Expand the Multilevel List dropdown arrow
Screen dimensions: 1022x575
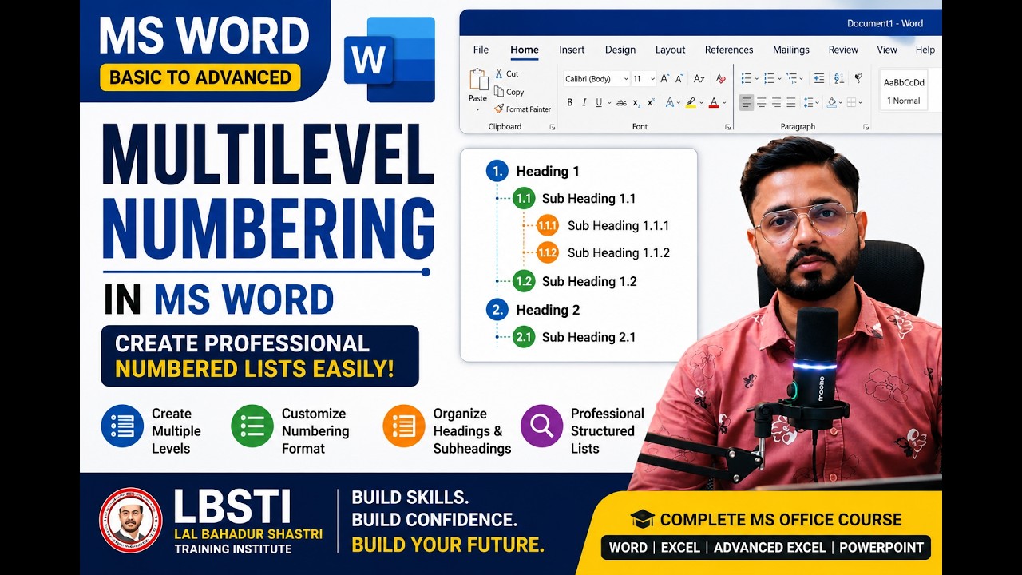pyautogui.click(x=802, y=78)
